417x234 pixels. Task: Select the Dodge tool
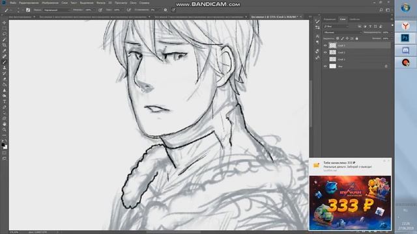pos(5,96)
